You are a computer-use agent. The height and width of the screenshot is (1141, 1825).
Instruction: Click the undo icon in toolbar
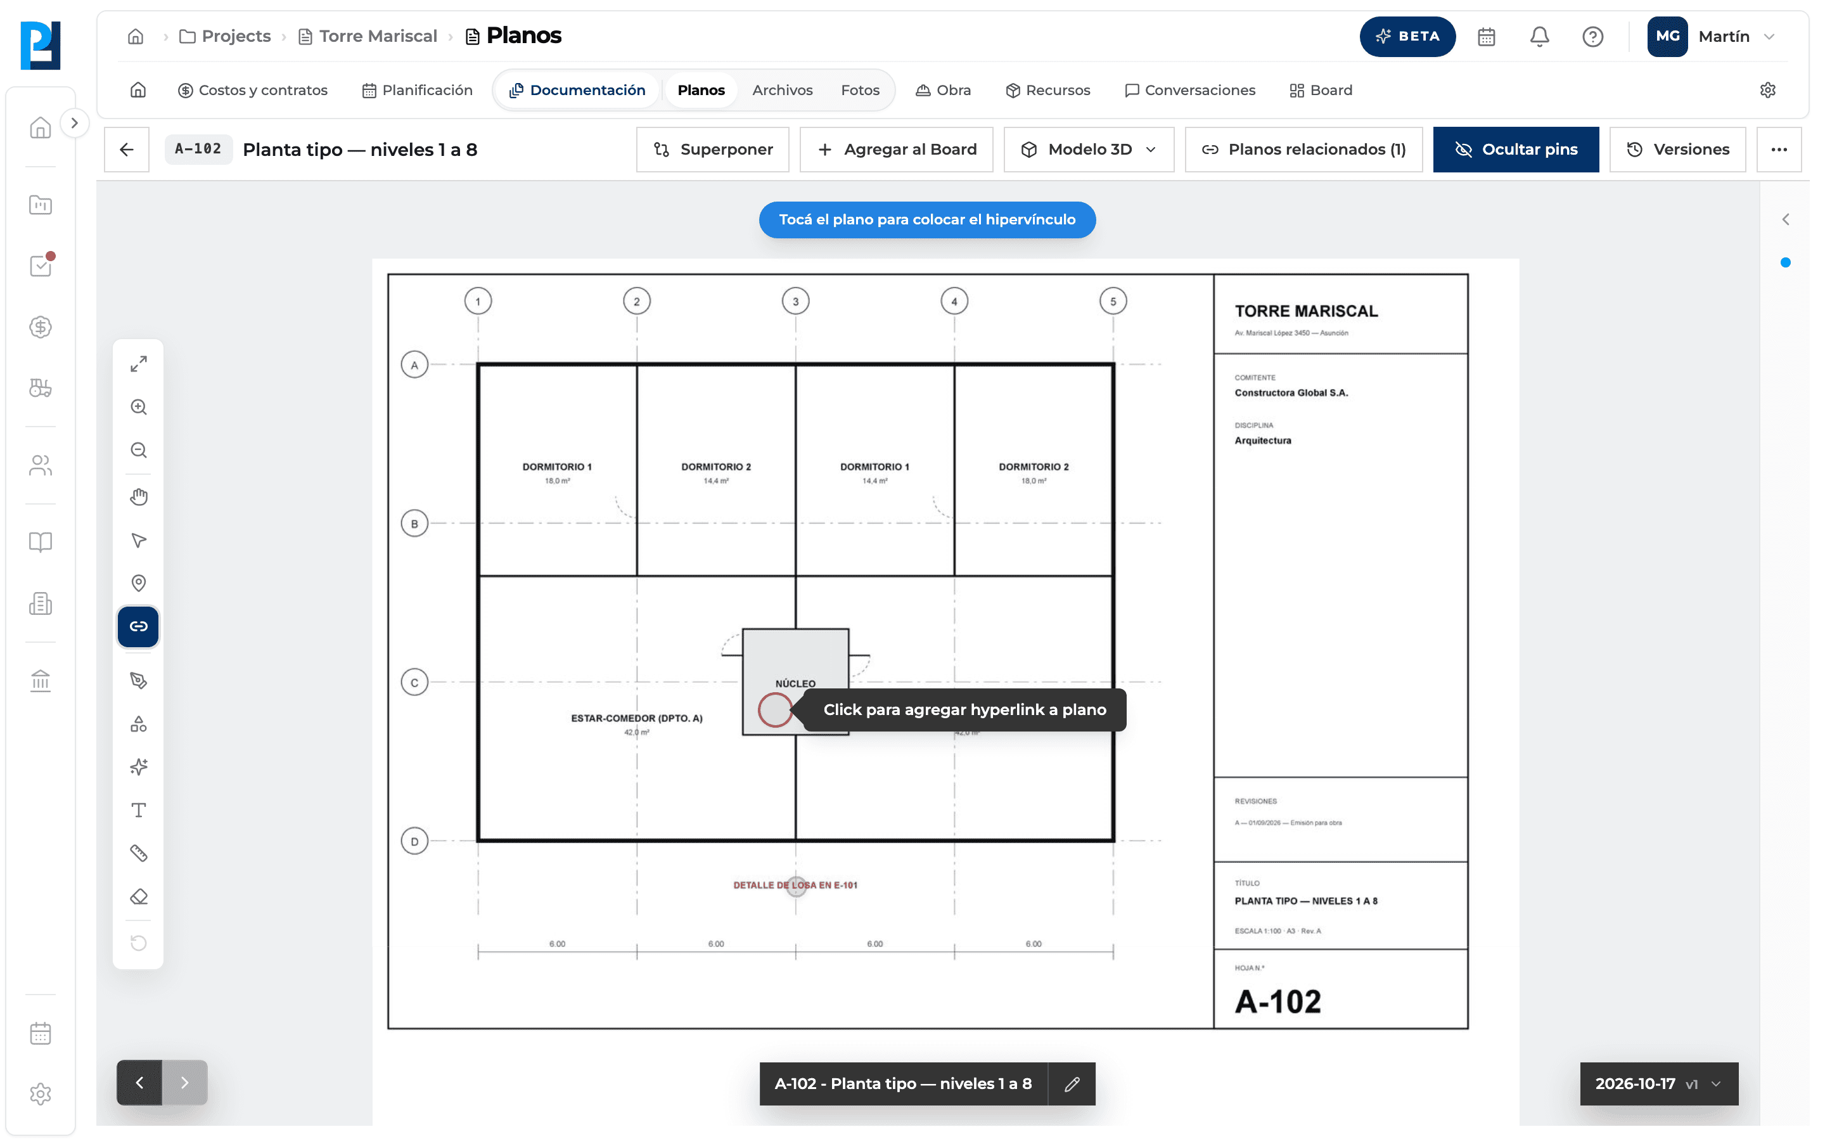(x=138, y=943)
